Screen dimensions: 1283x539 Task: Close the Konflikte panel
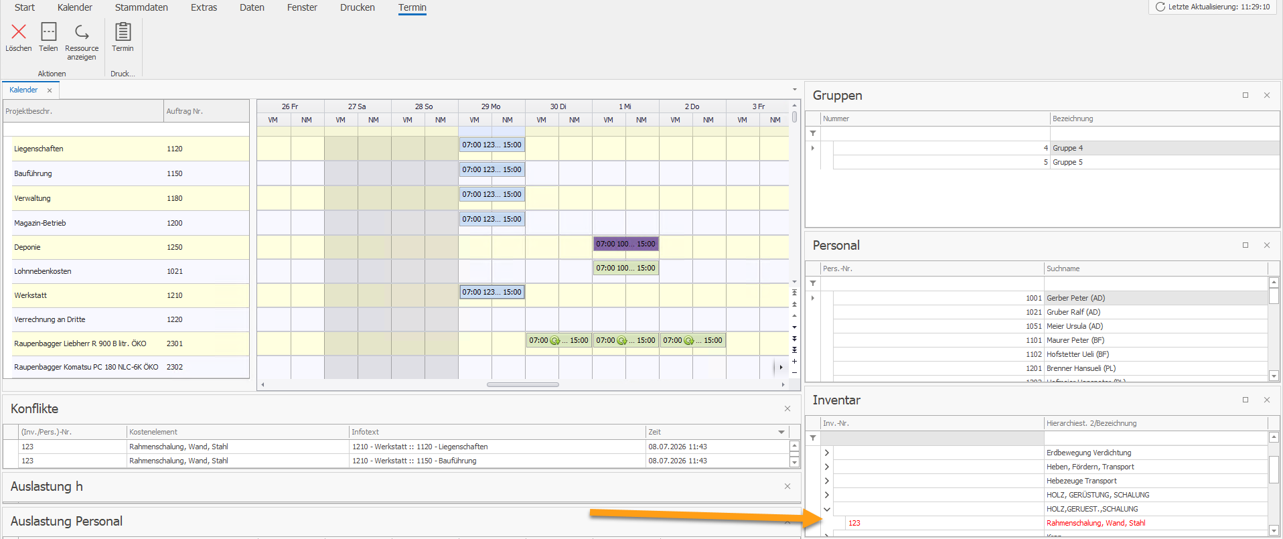(787, 408)
